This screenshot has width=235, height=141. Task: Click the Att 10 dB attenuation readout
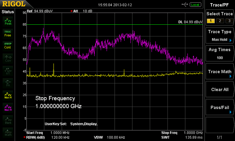pyautogui.click(x=81, y=11)
